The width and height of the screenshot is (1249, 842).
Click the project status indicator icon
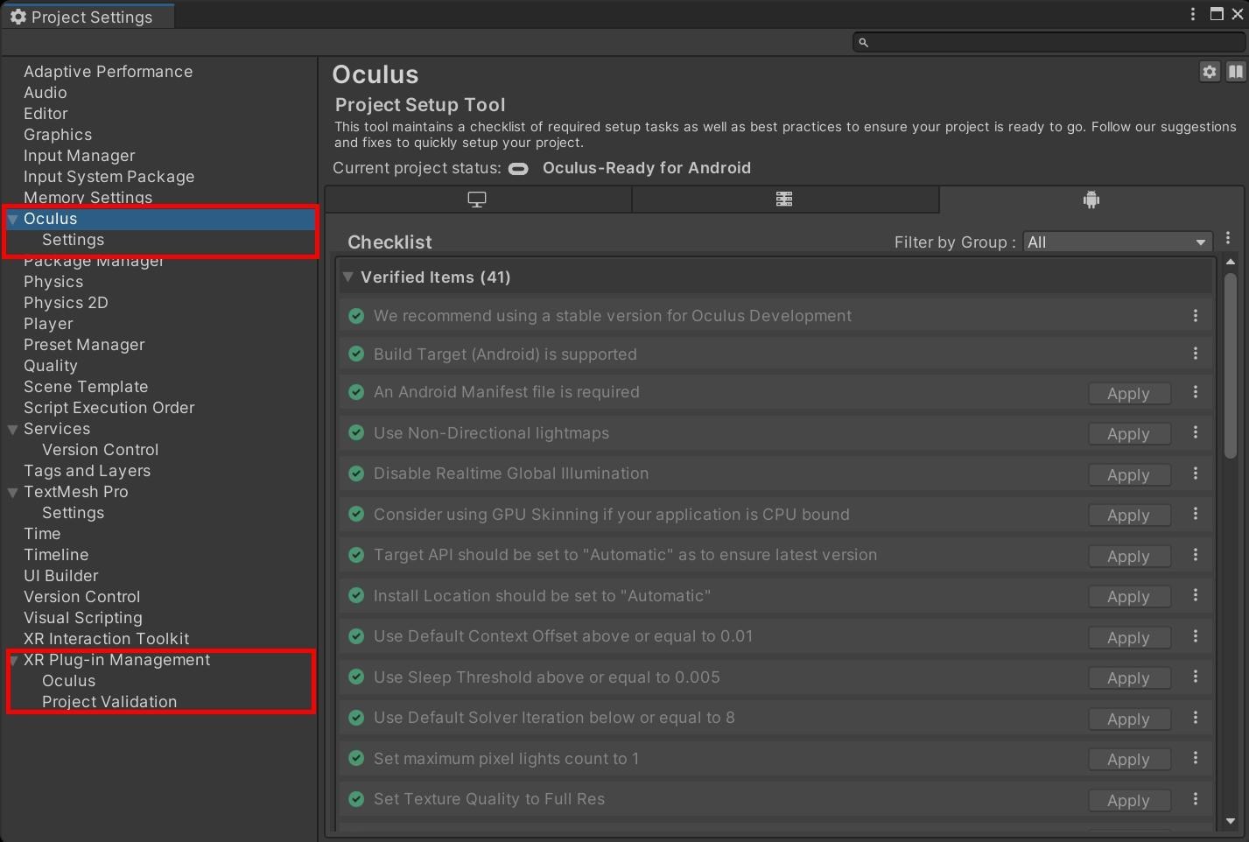coord(518,169)
